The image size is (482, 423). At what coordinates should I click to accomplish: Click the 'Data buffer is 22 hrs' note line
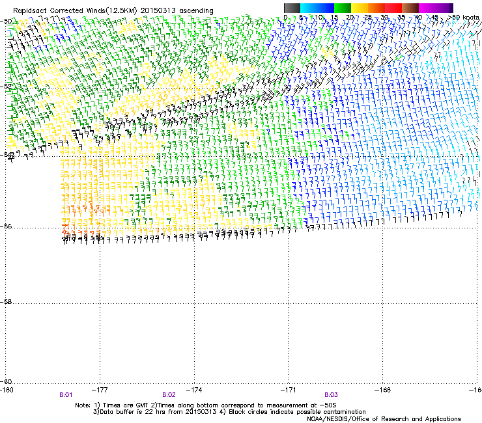(229, 412)
